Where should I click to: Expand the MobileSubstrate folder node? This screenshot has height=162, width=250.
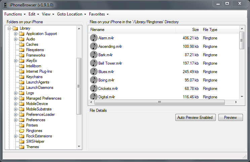(x=15, y=109)
